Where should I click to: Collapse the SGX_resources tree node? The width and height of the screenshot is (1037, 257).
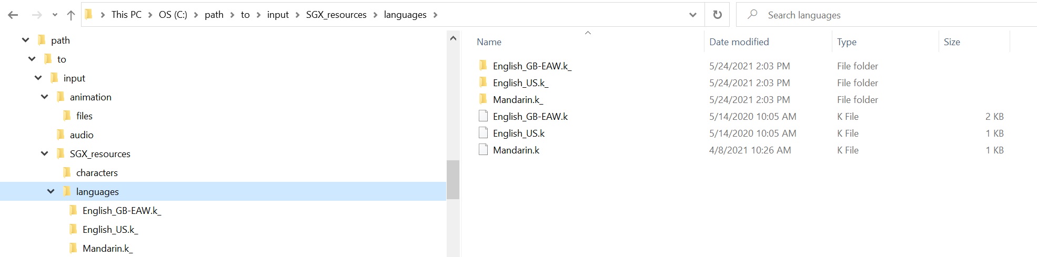pyautogui.click(x=45, y=153)
